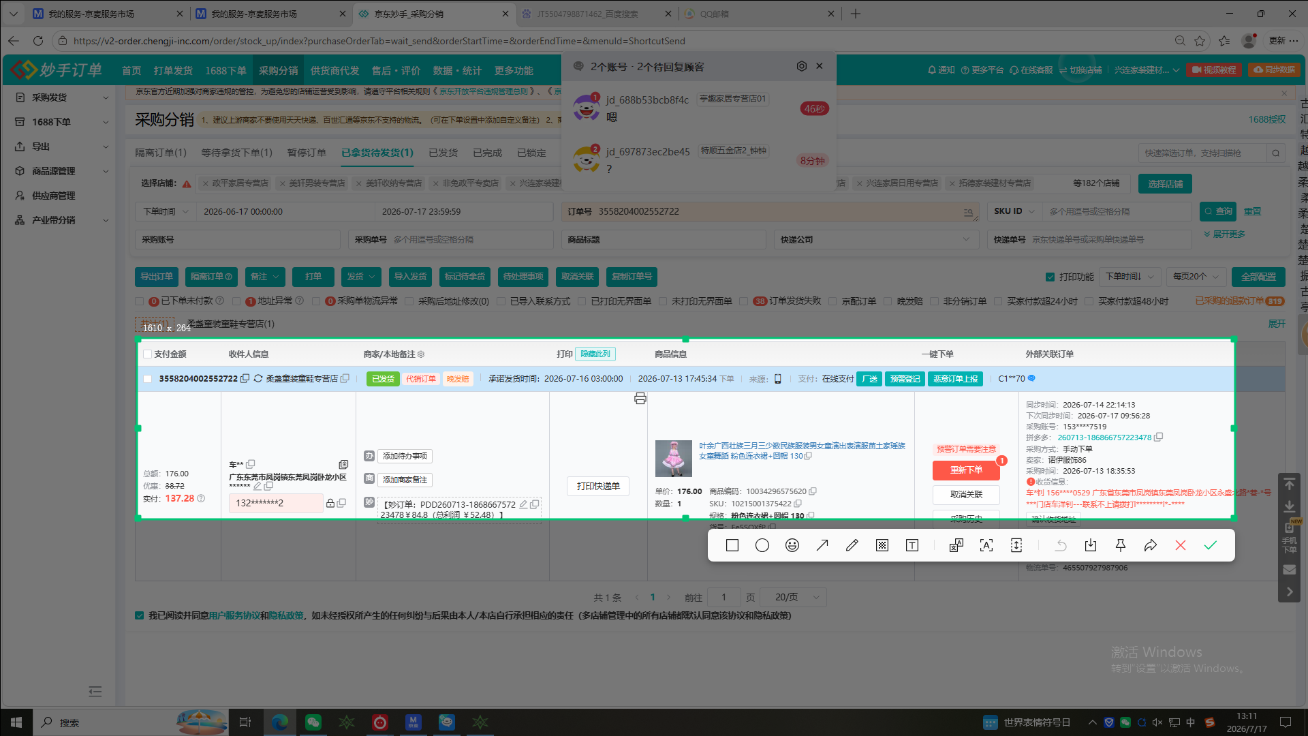Copy the Pinduoduo order number 260713-186866757223478
Viewport: 1308px width, 736px height.
click(1159, 438)
